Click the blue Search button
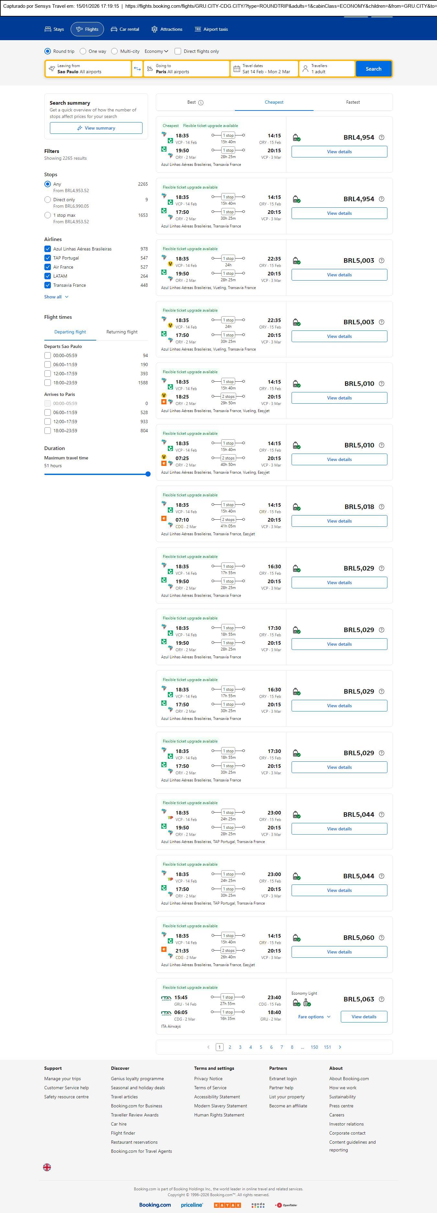The image size is (437, 1213). (x=374, y=69)
